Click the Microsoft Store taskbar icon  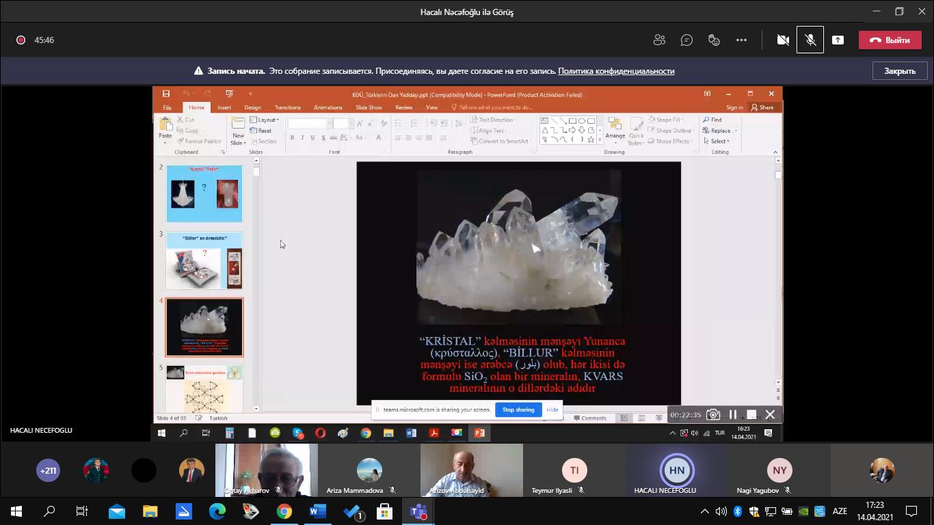384,511
